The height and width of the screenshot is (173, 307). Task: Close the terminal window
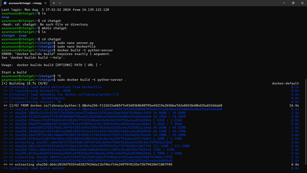coord(303,3)
